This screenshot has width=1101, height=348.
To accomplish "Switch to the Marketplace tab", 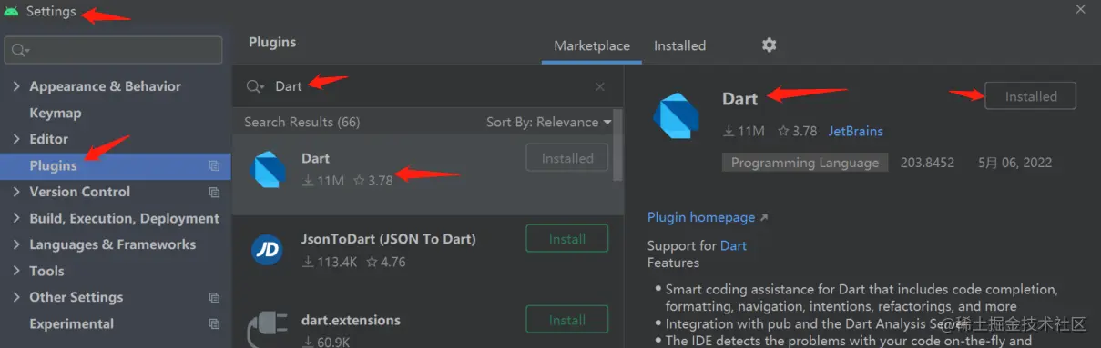I will [x=592, y=45].
